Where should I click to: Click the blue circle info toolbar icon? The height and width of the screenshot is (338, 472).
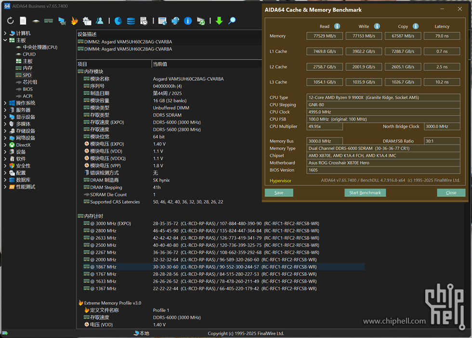point(188,21)
